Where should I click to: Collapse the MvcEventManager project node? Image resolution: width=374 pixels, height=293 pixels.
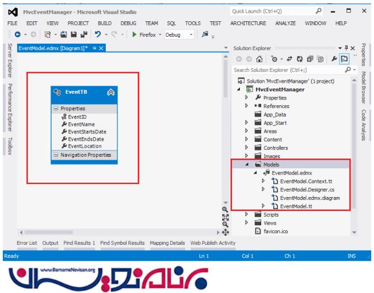239,90
